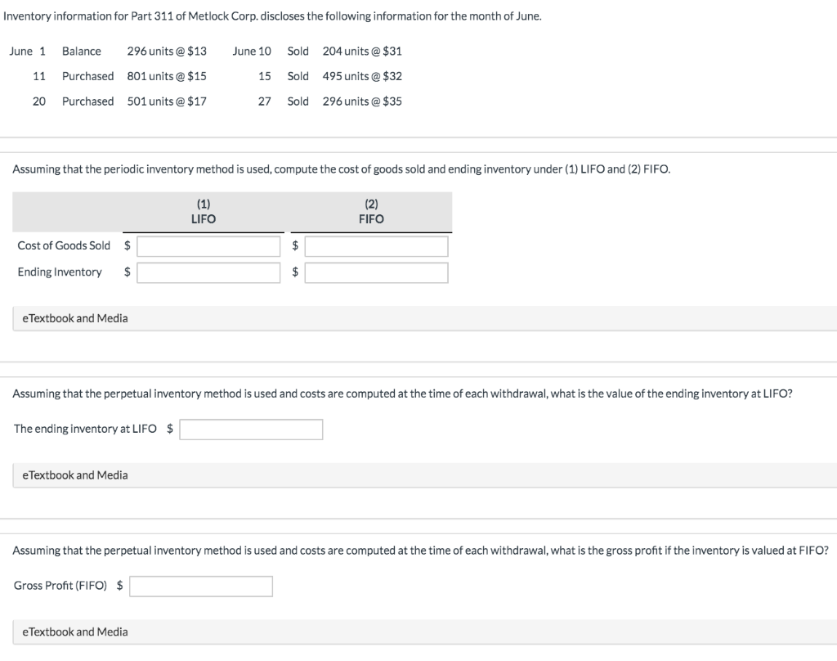The image size is (837, 661).
Task: Click the 'Gross Profit (FIFO)' label
Action: click(60, 586)
